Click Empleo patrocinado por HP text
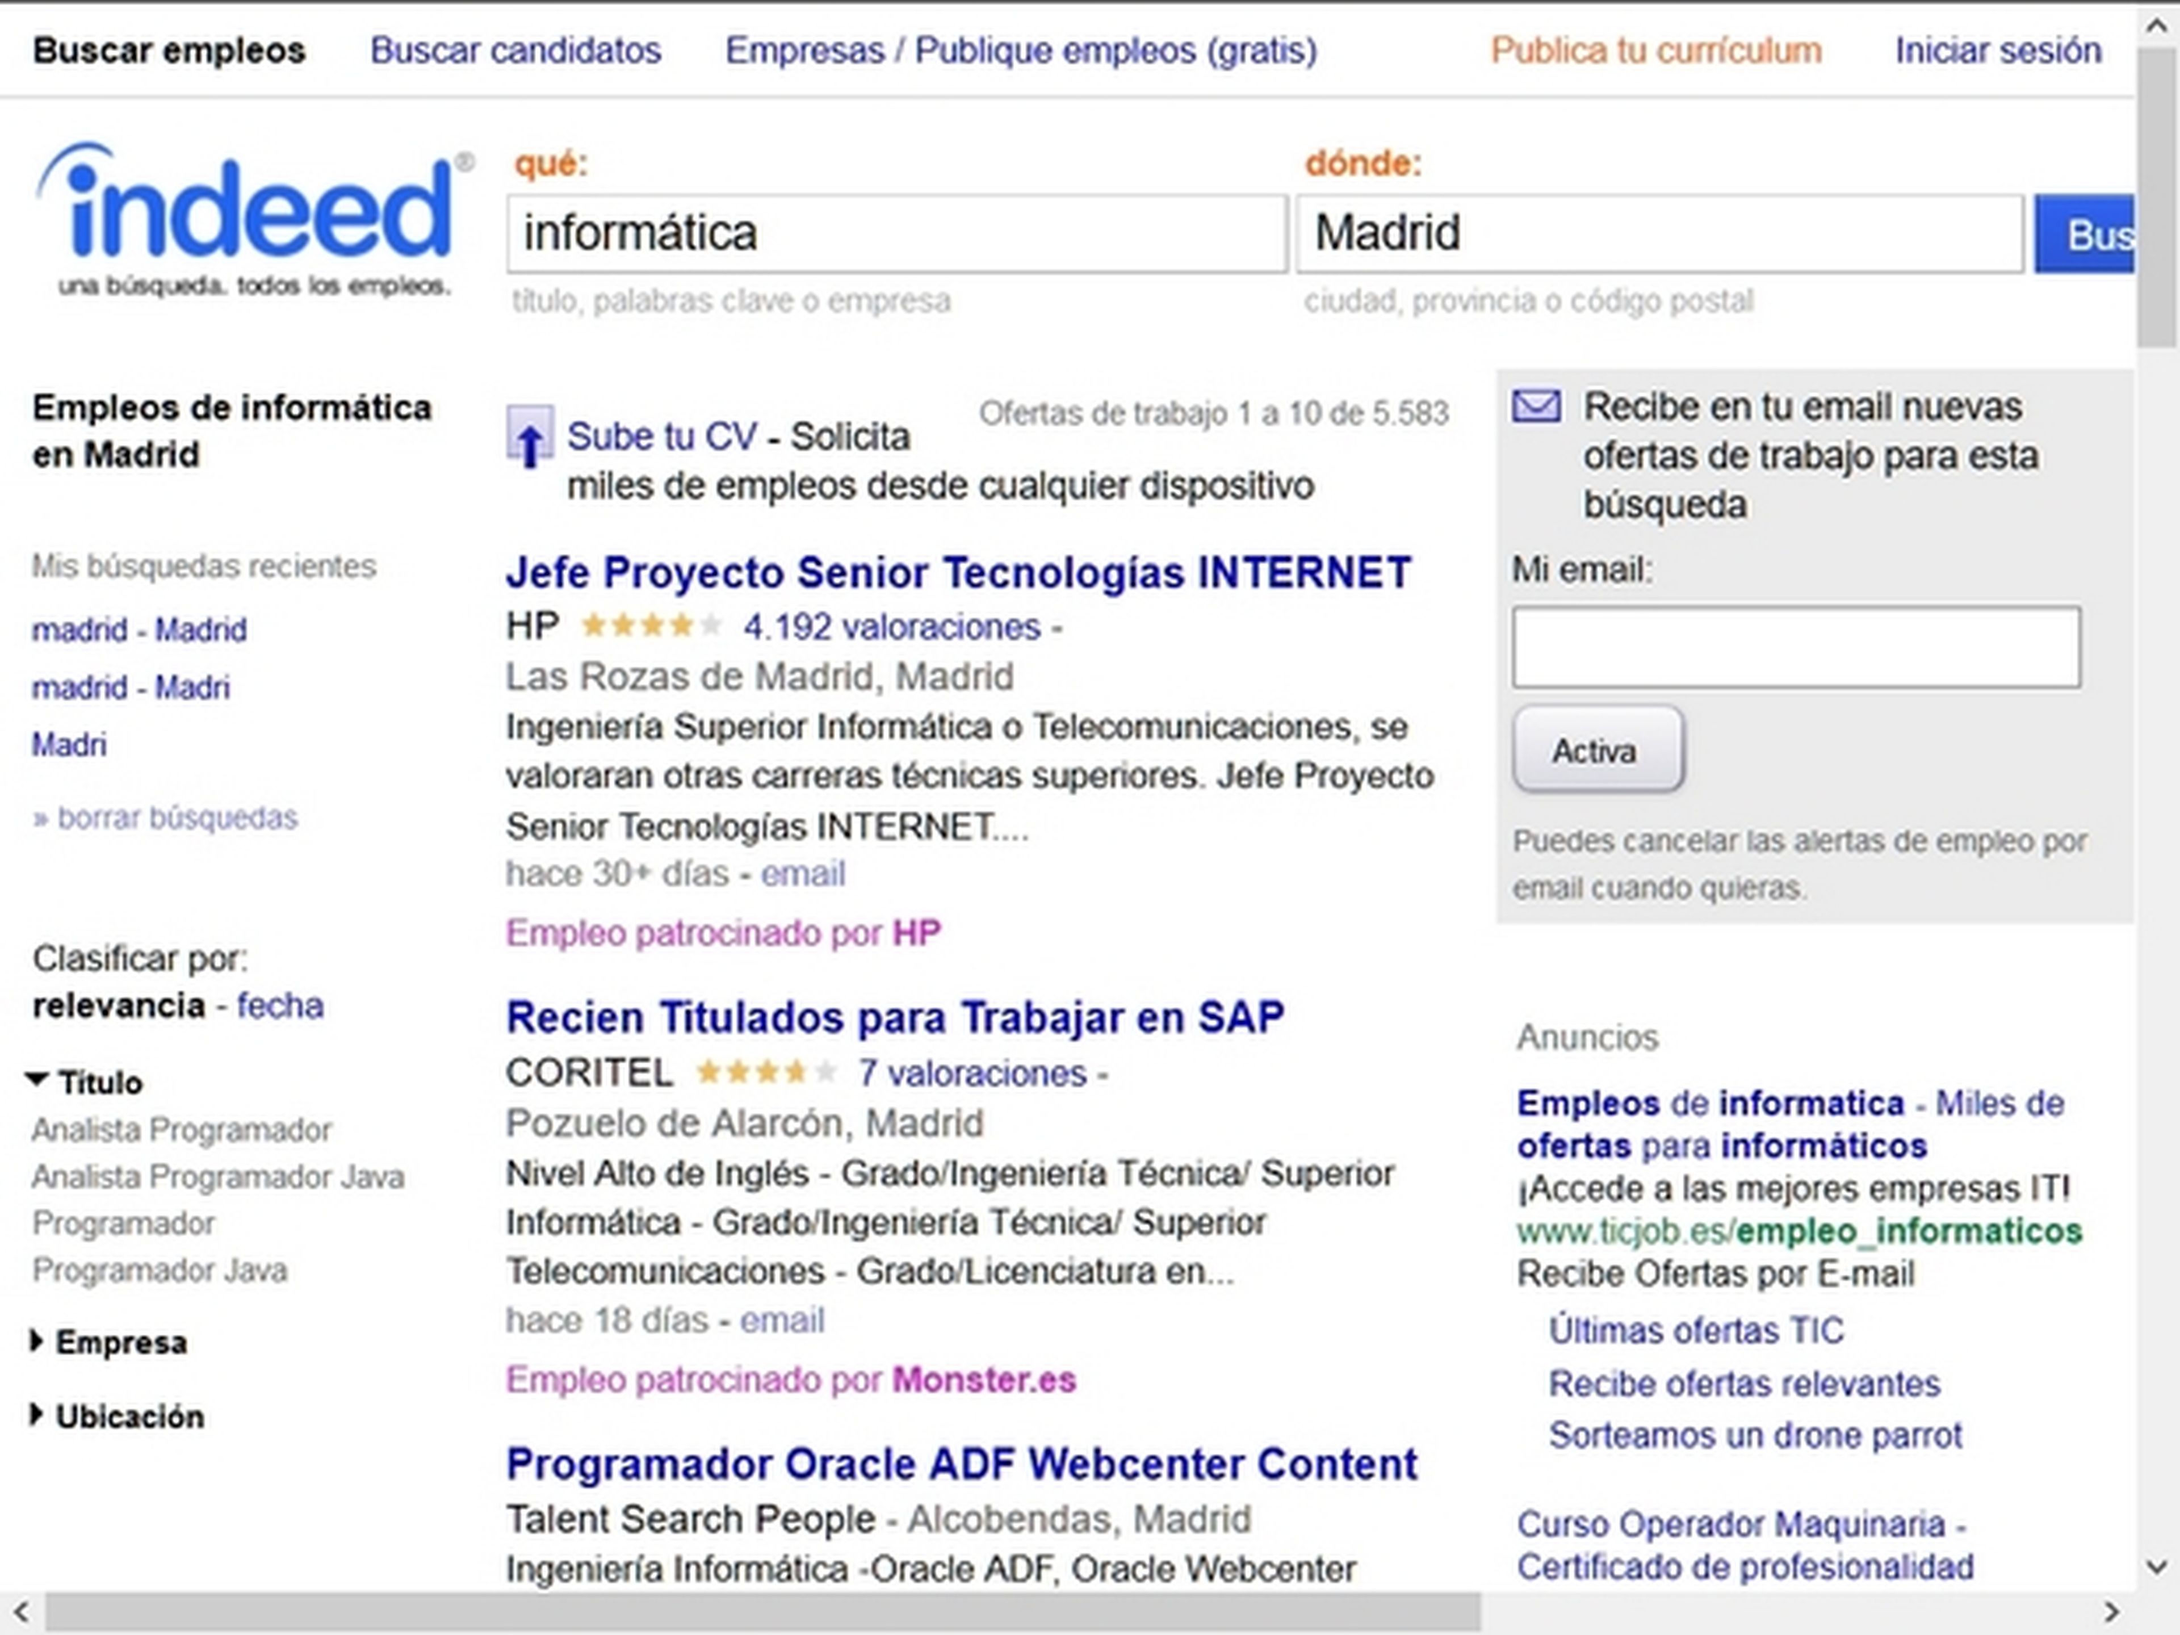This screenshot has height=1635, width=2180. click(723, 932)
